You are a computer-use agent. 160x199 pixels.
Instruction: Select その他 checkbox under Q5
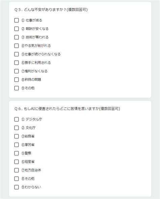[x=17, y=88]
